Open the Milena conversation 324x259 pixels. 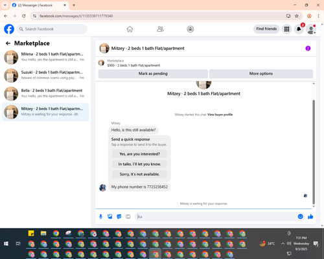45,57
